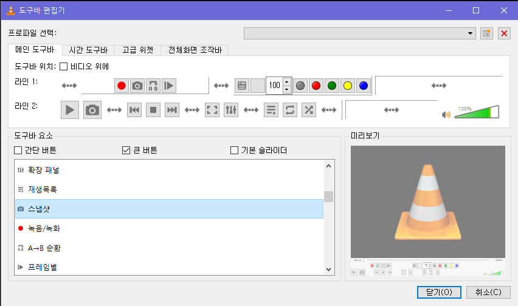Increase the teletext page number spinner
The width and height of the screenshot is (518, 306).
(287, 82)
